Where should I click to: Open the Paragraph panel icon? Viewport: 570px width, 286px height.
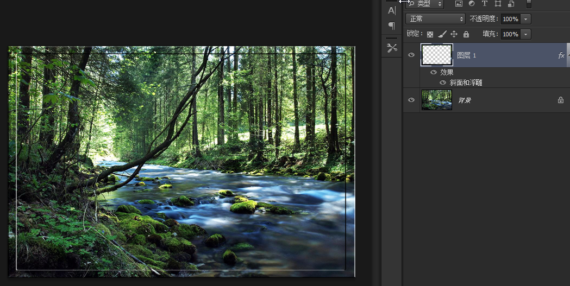[392, 26]
